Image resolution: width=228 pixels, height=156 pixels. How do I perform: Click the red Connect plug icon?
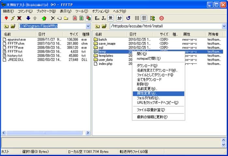pos(6,18)
